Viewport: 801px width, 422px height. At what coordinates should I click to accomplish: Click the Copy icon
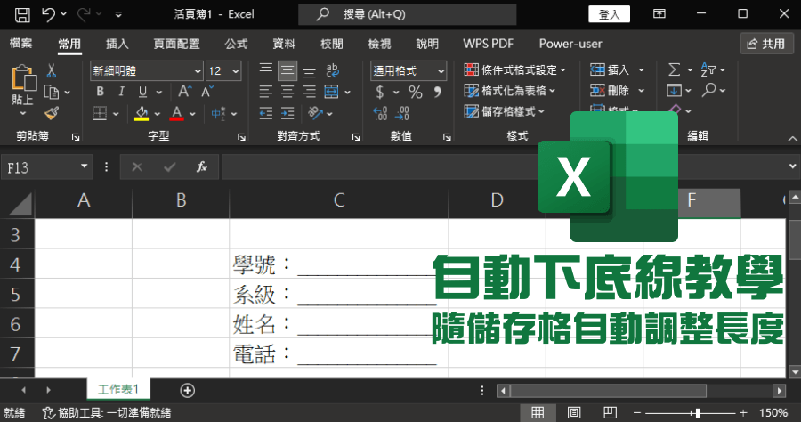52,92
